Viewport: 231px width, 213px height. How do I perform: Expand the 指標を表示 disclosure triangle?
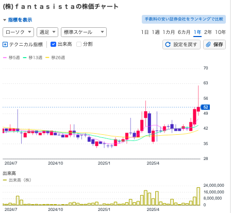pos(5,20)
